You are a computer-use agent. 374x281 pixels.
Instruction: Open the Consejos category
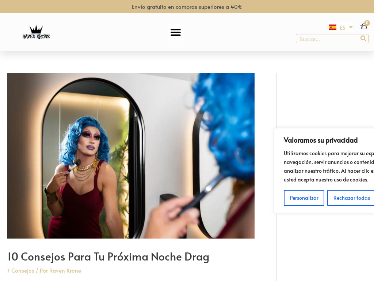click(x=23, y=270)
